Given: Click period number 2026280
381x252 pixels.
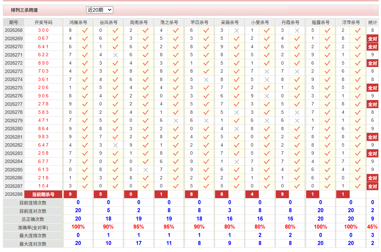Looking at the screenshot, I should coord(14,129).
